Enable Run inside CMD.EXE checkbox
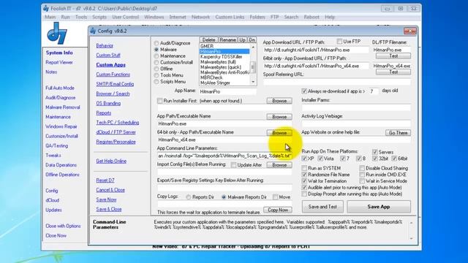Viewport: 468px width, 263px height. 362,175
